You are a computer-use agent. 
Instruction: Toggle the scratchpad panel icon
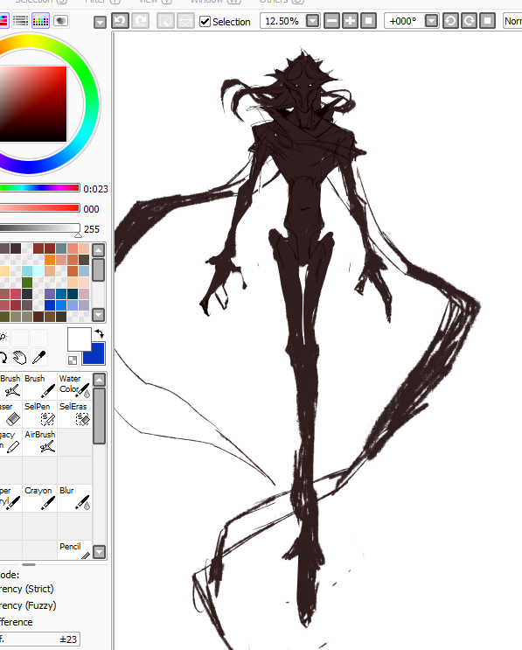click(x=60, y=20)
